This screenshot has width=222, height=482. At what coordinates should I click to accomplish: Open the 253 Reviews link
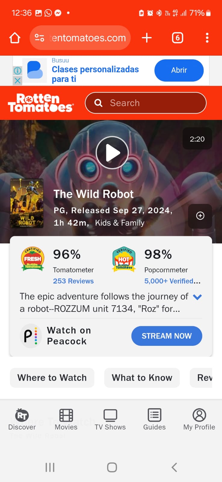(73, 281)
